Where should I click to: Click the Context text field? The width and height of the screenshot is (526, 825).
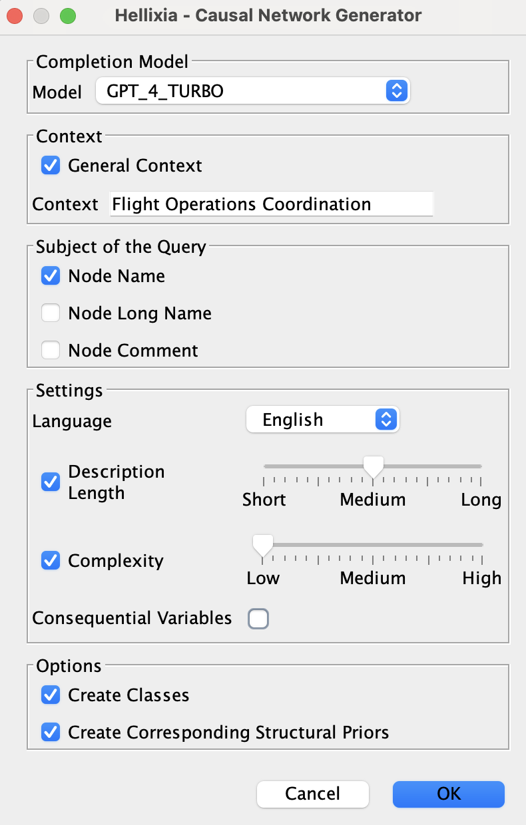click(272, 204)
